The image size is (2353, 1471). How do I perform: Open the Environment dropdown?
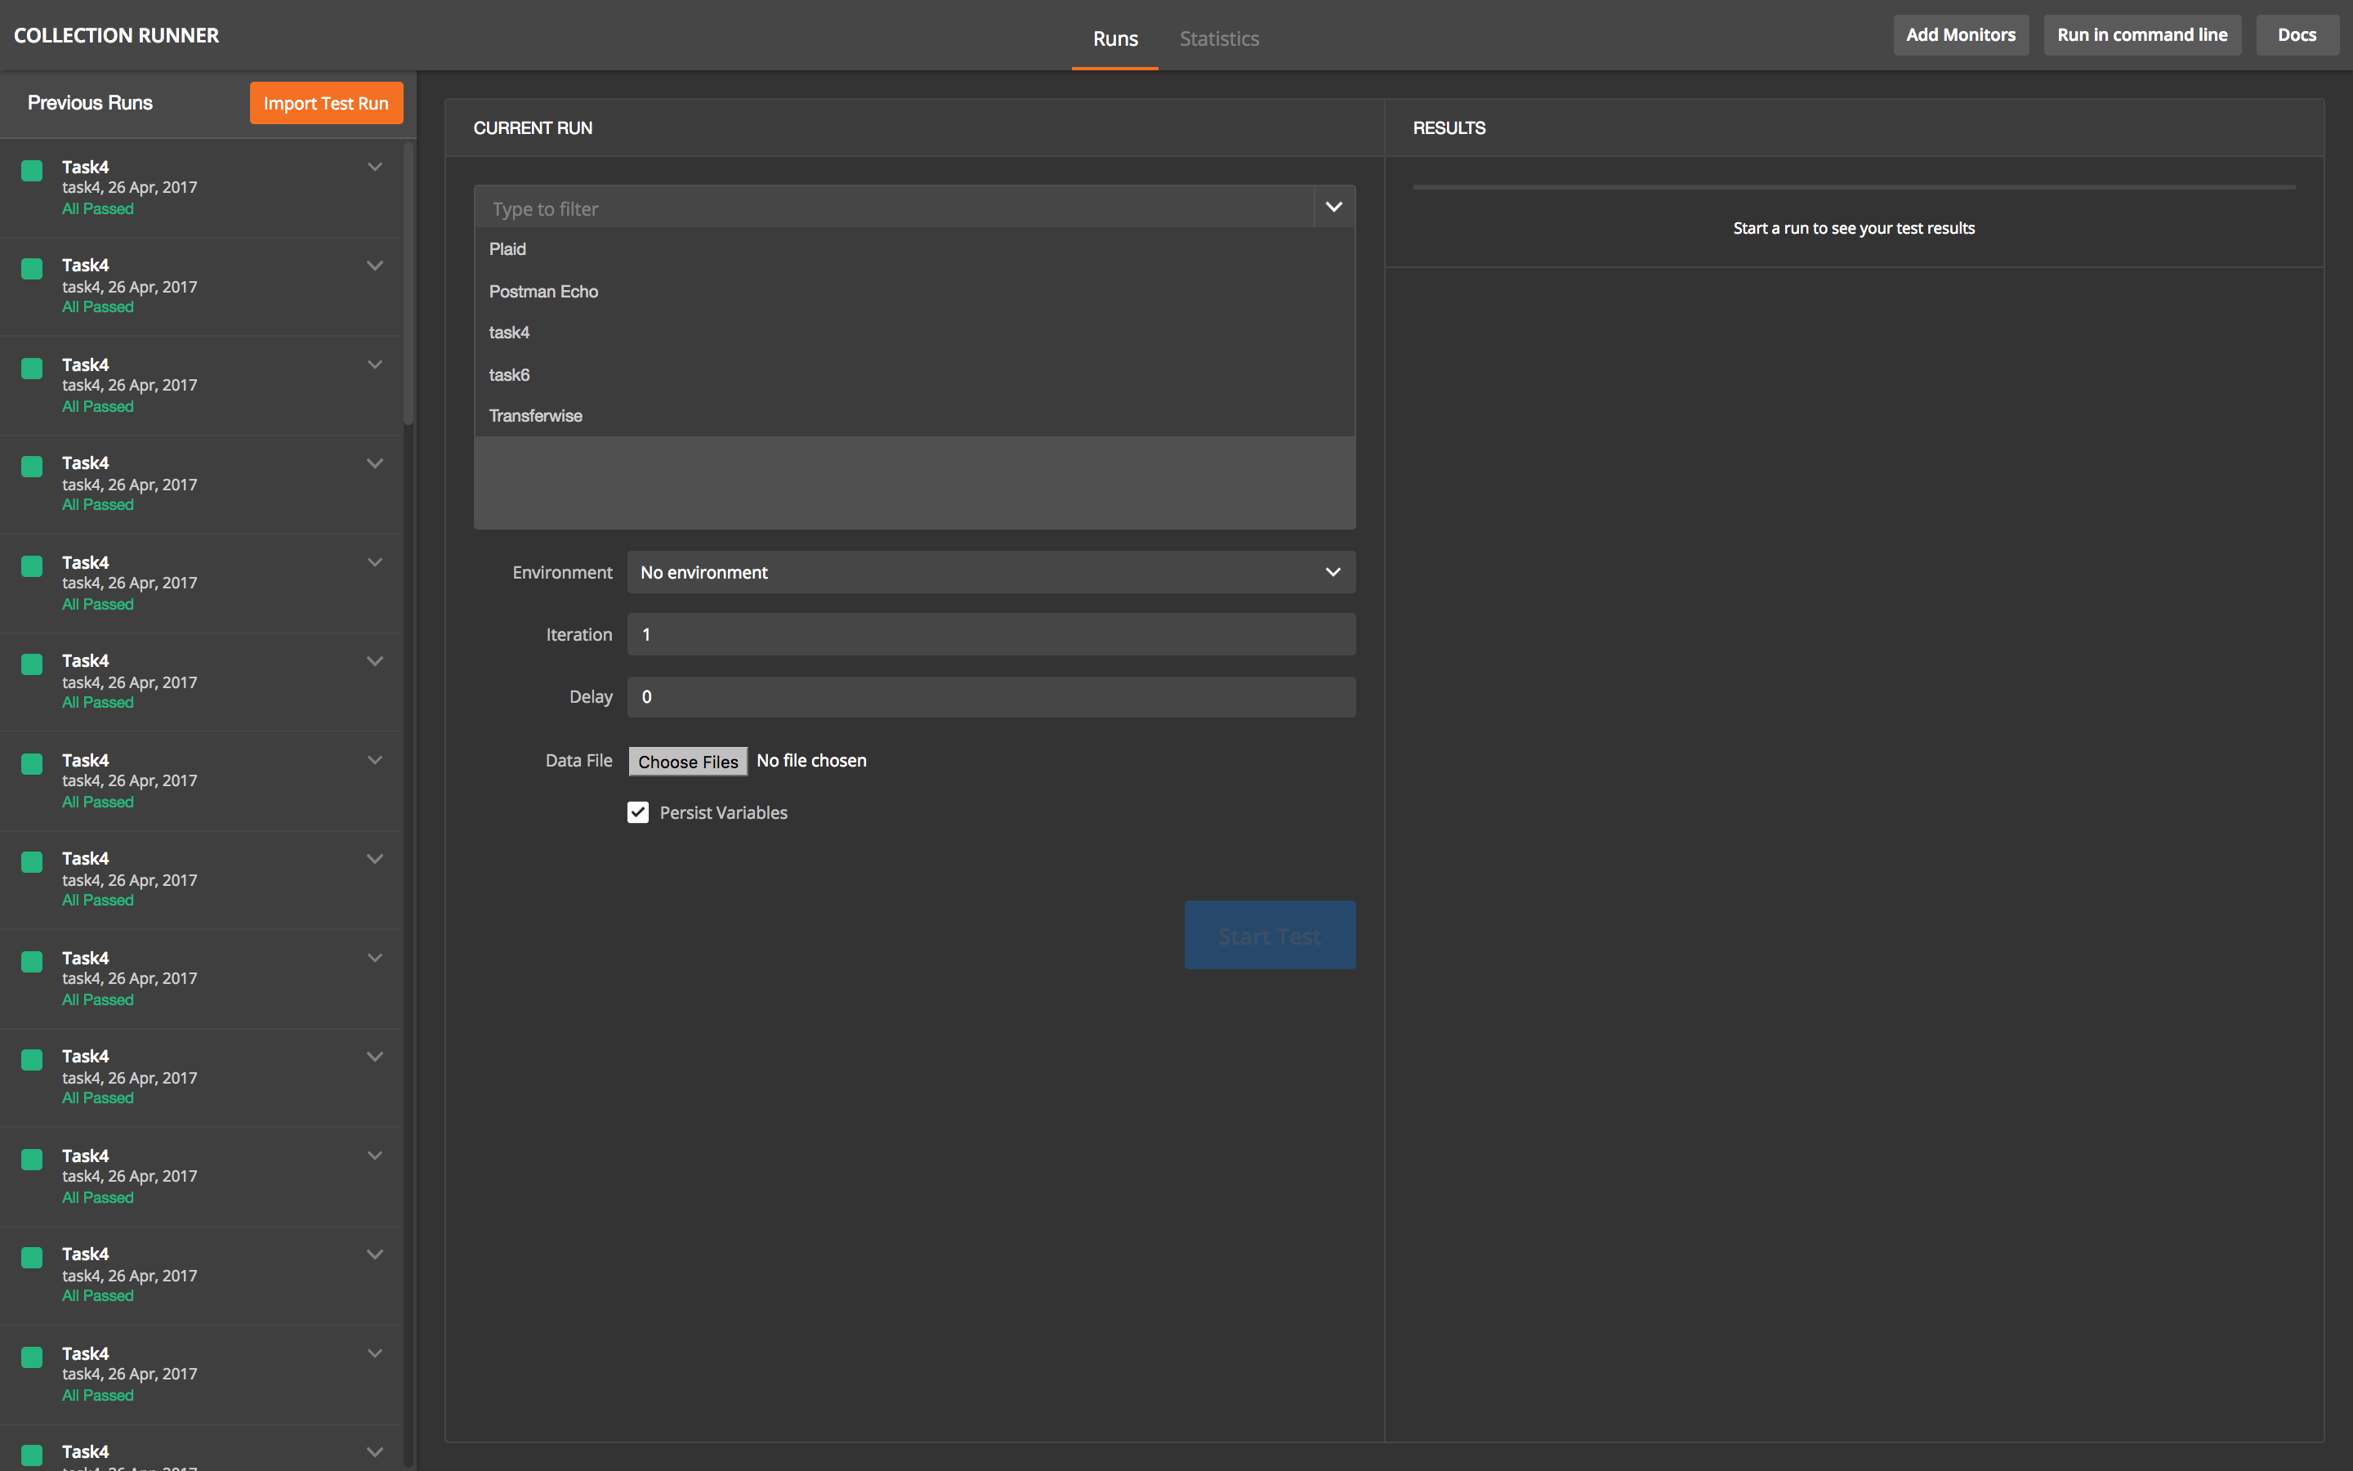[x=990, y=572]
